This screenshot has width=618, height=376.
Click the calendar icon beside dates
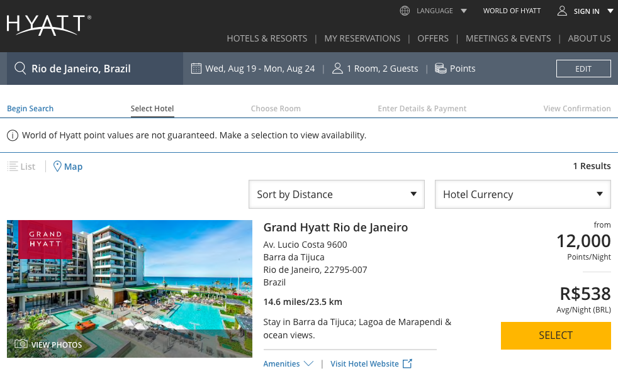(x=196, y=68)
